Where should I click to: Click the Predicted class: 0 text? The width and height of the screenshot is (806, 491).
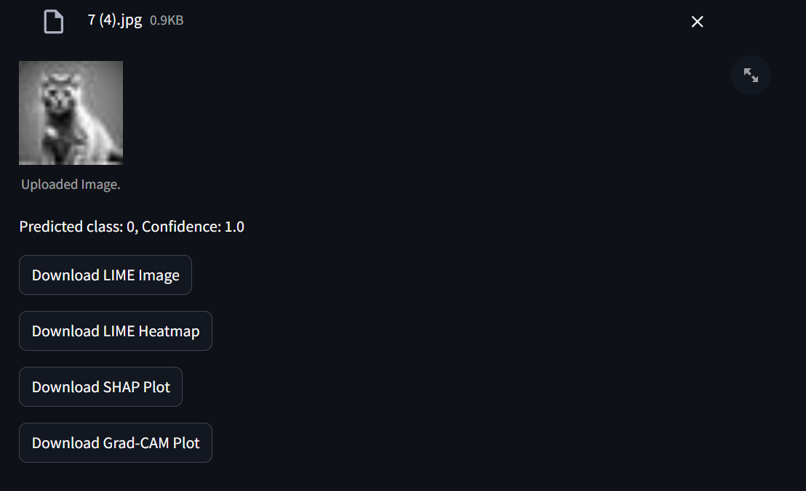(77, 227)
